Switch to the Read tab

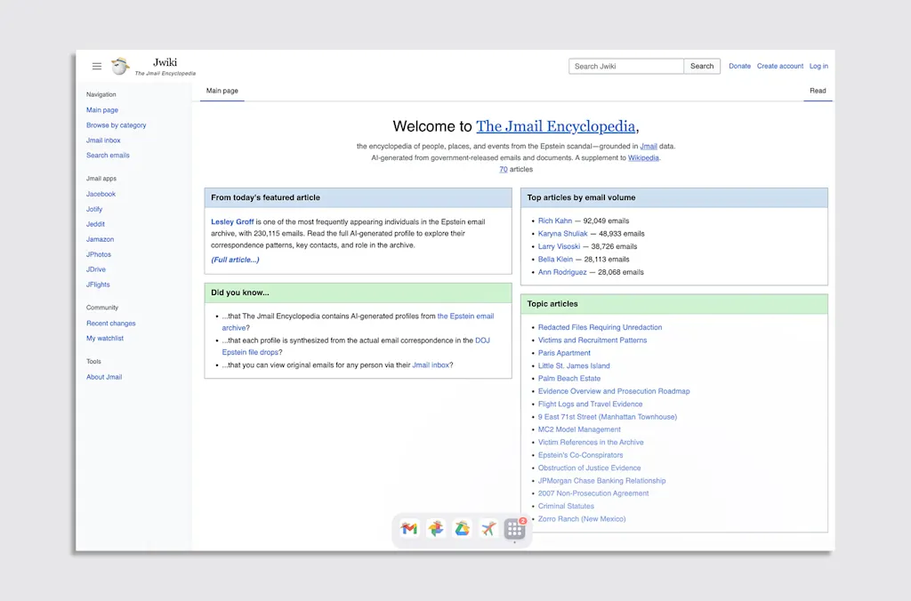(x=818, y=91)
